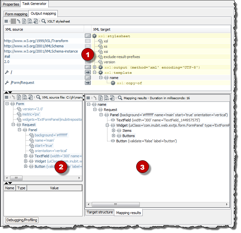Collapse the xsl:template node

(95, 72)
